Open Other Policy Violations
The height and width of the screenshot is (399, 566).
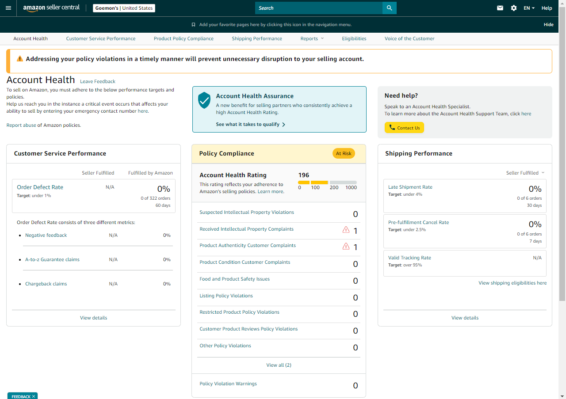click(225, 346)
